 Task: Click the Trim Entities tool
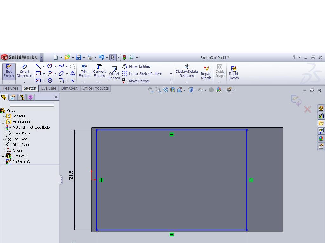click(84, 71)
